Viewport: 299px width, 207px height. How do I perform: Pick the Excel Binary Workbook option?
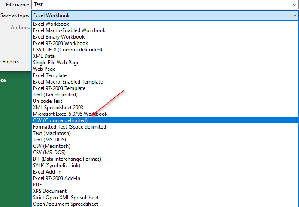pos(165,37)
